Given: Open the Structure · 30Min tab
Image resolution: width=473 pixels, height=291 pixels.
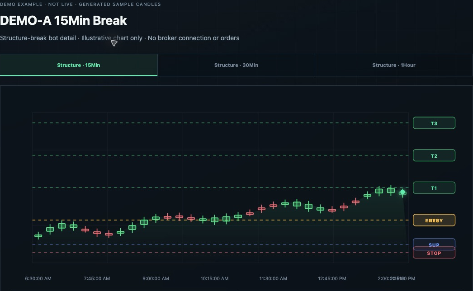Looking at the screenshot, I should [236, 65].
